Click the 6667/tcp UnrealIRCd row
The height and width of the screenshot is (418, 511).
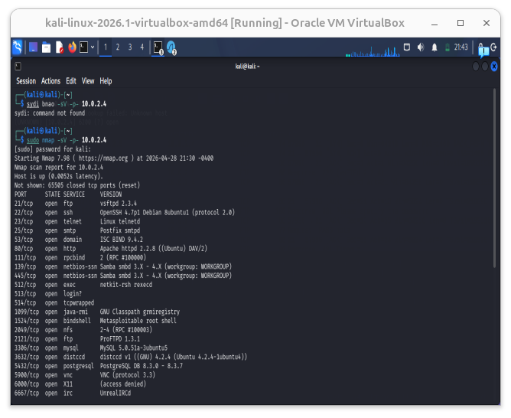(x=73, y=394)
